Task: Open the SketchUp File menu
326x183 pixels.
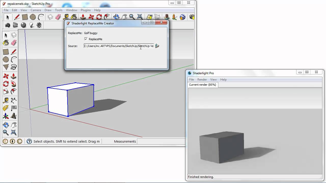Action: point(6,10)
